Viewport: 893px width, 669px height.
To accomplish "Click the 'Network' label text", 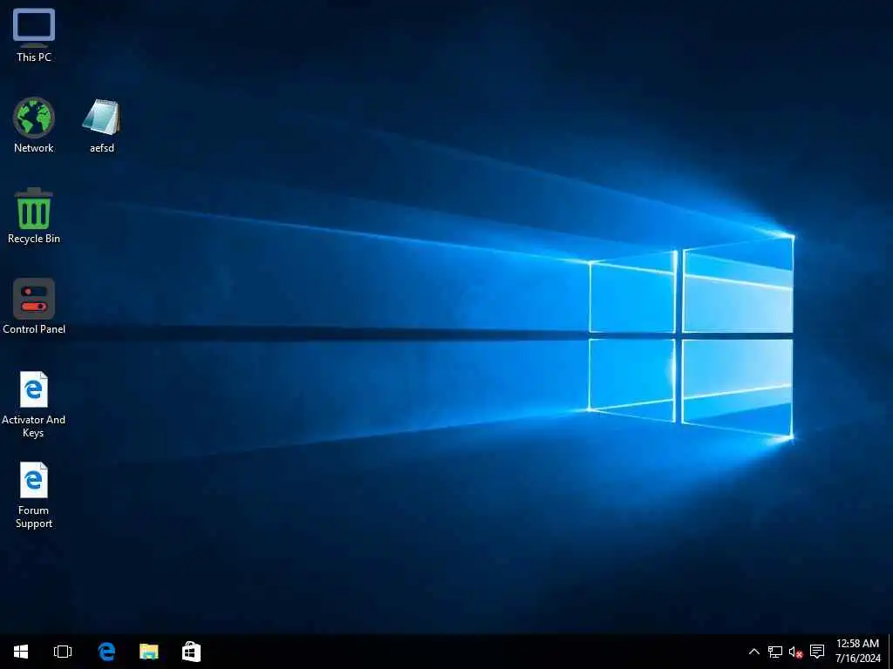I will [34, 148].
